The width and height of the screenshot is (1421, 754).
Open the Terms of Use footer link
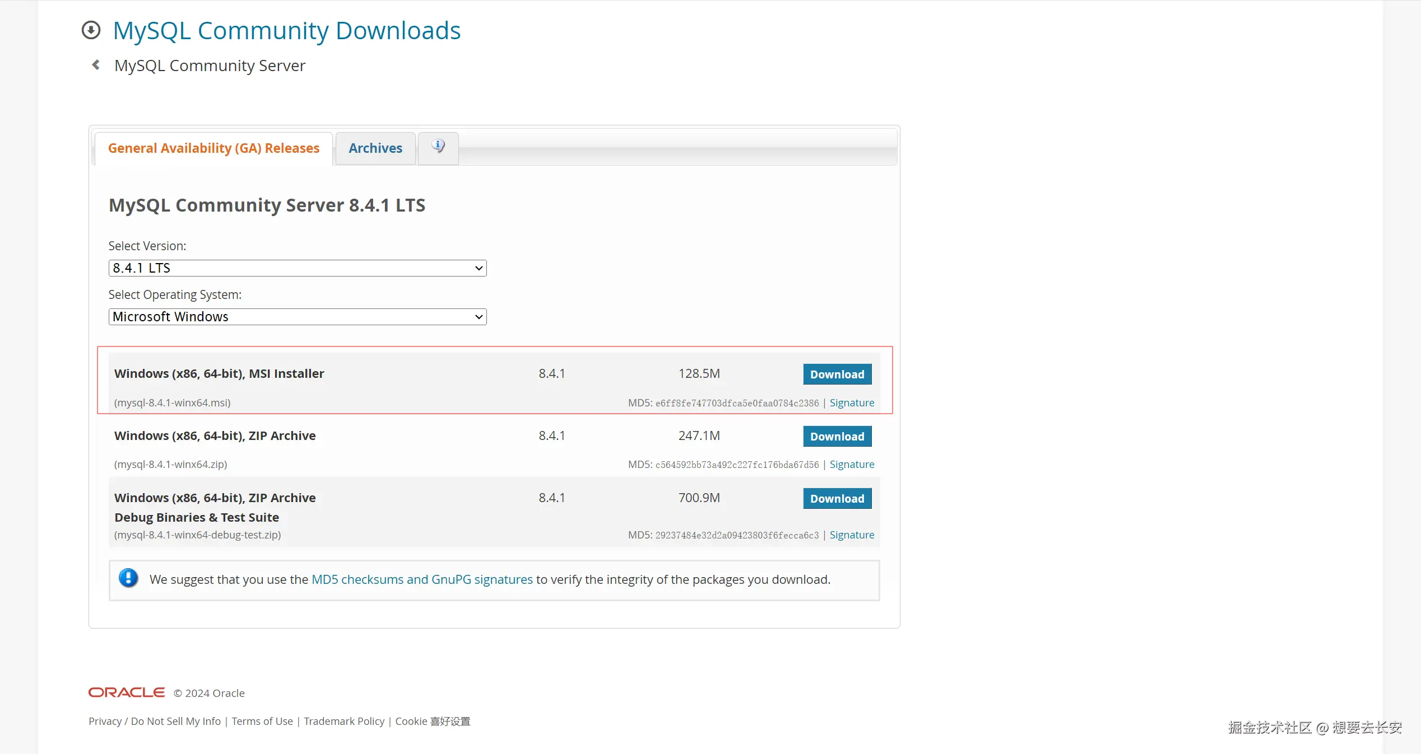[x=262, y=722]
